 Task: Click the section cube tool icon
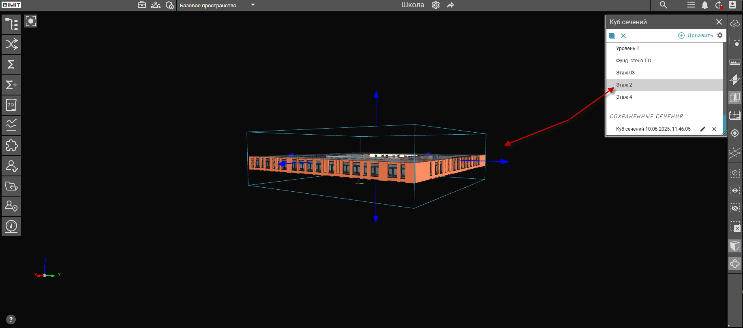(x=734, y=97)
